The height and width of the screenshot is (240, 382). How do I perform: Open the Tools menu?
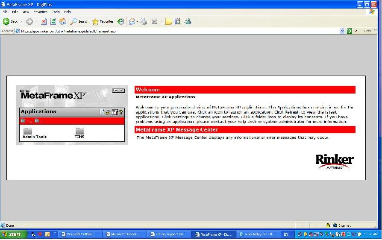click(x=56, y=12)
